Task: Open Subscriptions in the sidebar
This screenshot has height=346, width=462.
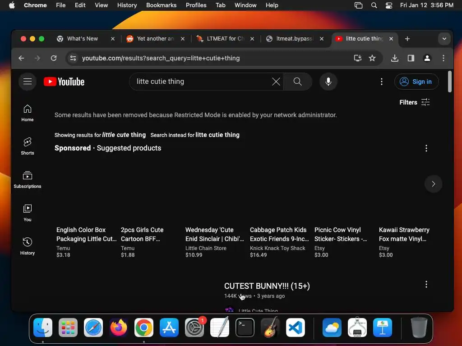Action: click(x=28, y=180)
